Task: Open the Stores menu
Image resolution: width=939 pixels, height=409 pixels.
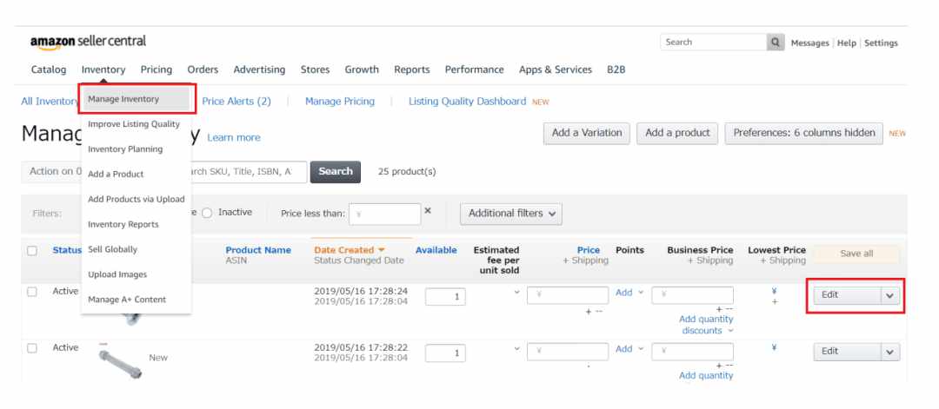Action: click(x=315, y=69)
